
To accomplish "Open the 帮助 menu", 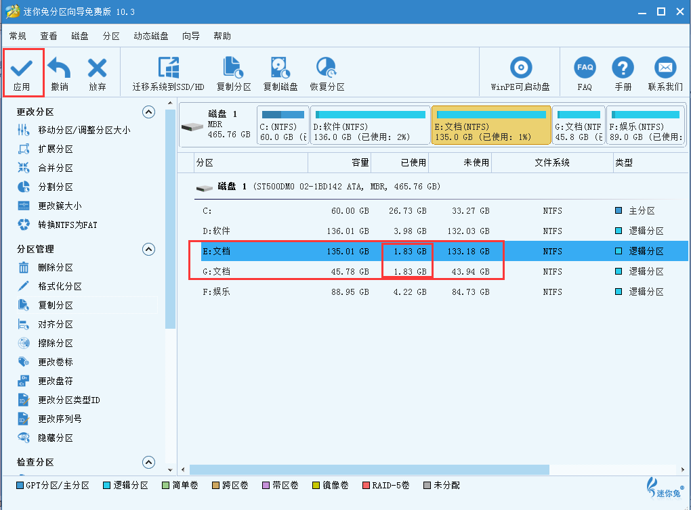I will point(222,36).
